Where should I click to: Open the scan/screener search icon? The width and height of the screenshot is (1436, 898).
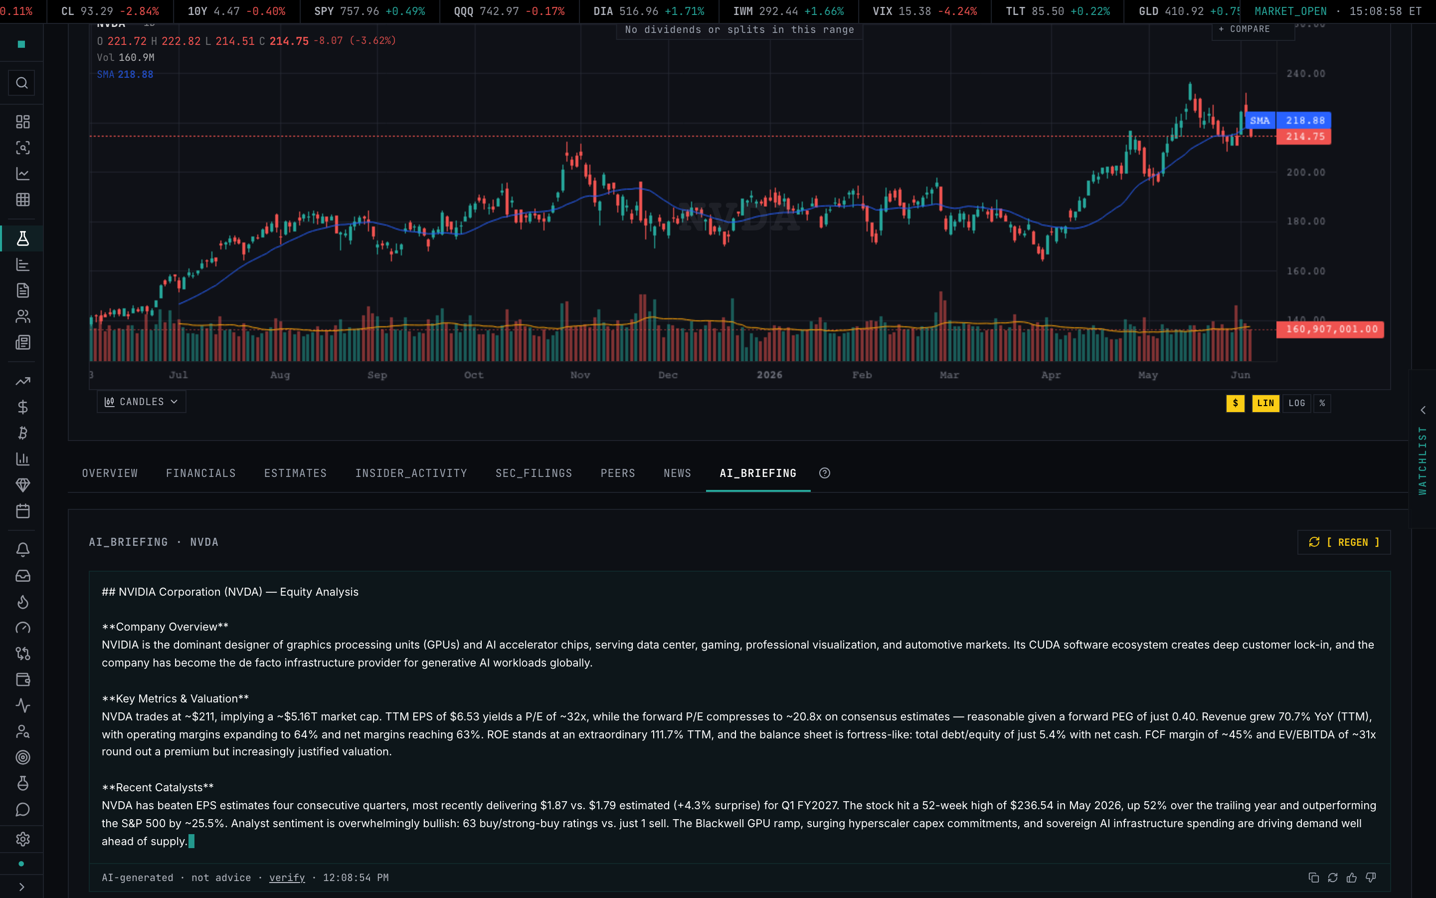point(22,148)
